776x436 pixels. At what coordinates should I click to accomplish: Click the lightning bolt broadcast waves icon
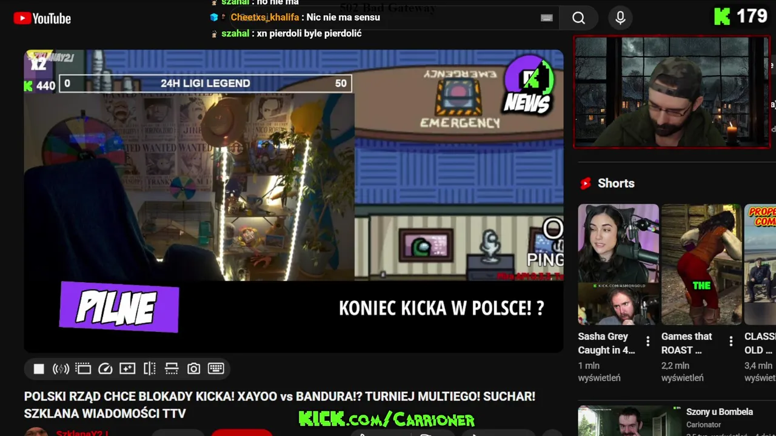point(61,369)
